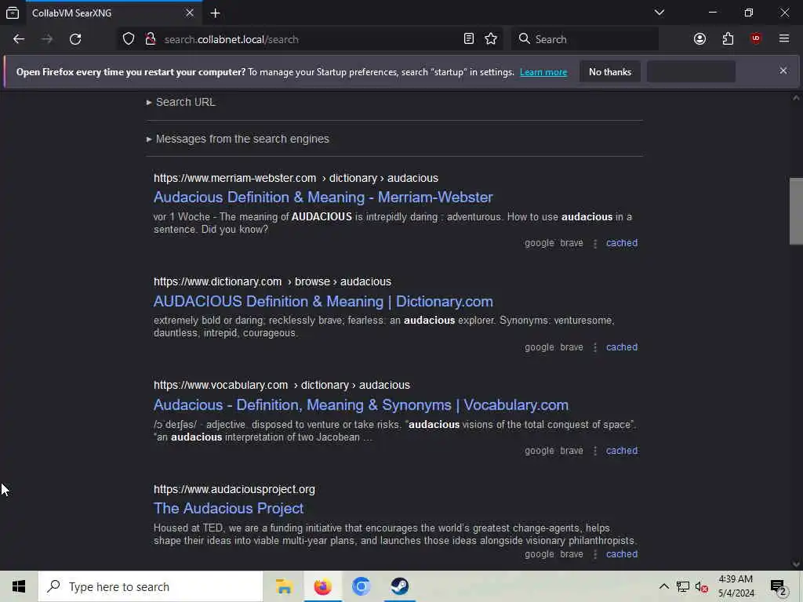This screenshot has height=602, width=803.
Task: Open The Audacious Project result link
Action: pos(228,508)
